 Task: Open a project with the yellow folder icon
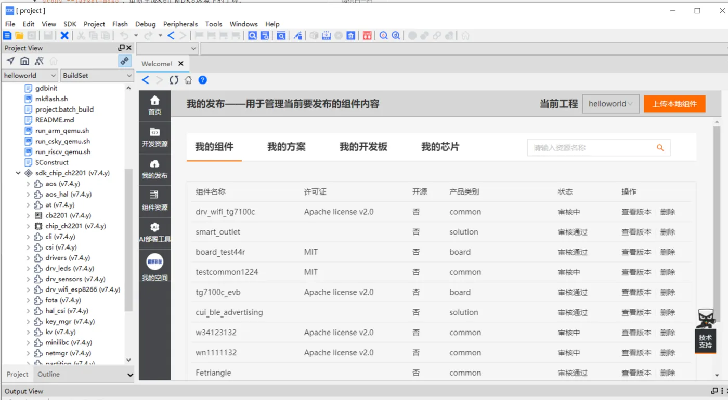(19, 36)
